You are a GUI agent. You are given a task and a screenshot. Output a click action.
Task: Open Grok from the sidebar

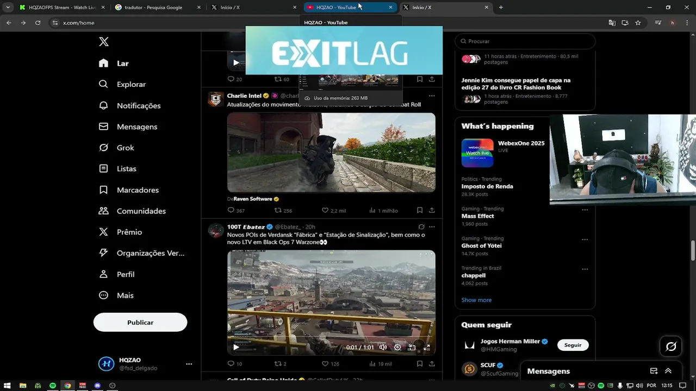[116, 148]
